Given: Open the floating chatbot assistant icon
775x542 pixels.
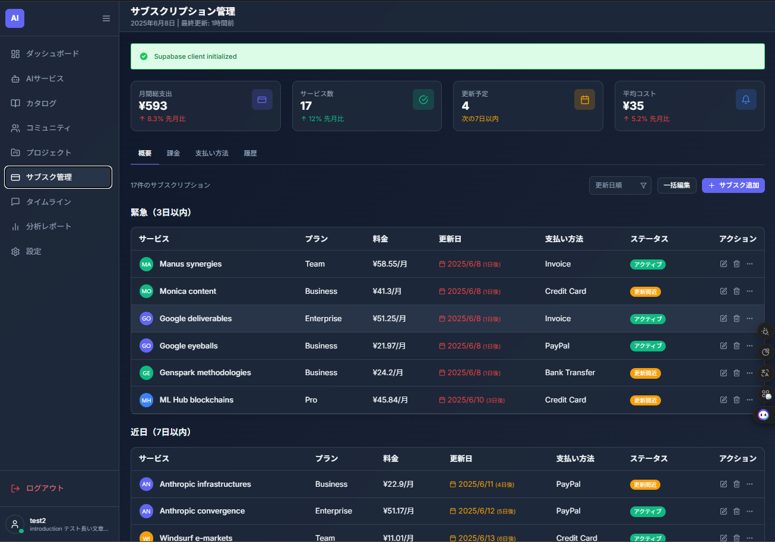Looking at the screenshot, I should (764, 415).
